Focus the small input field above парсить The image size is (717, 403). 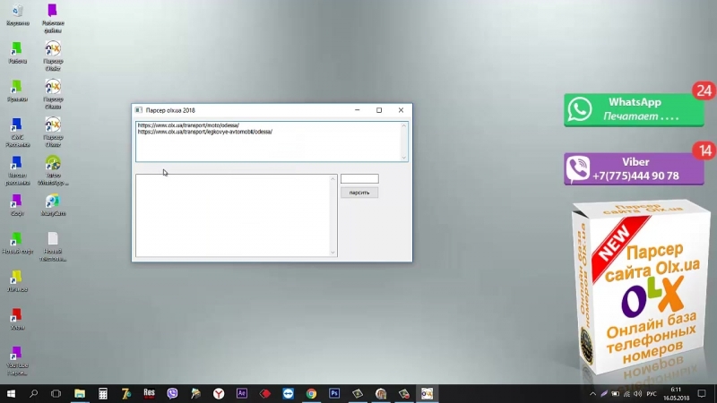pyautogui.click(x=359, y=178)
